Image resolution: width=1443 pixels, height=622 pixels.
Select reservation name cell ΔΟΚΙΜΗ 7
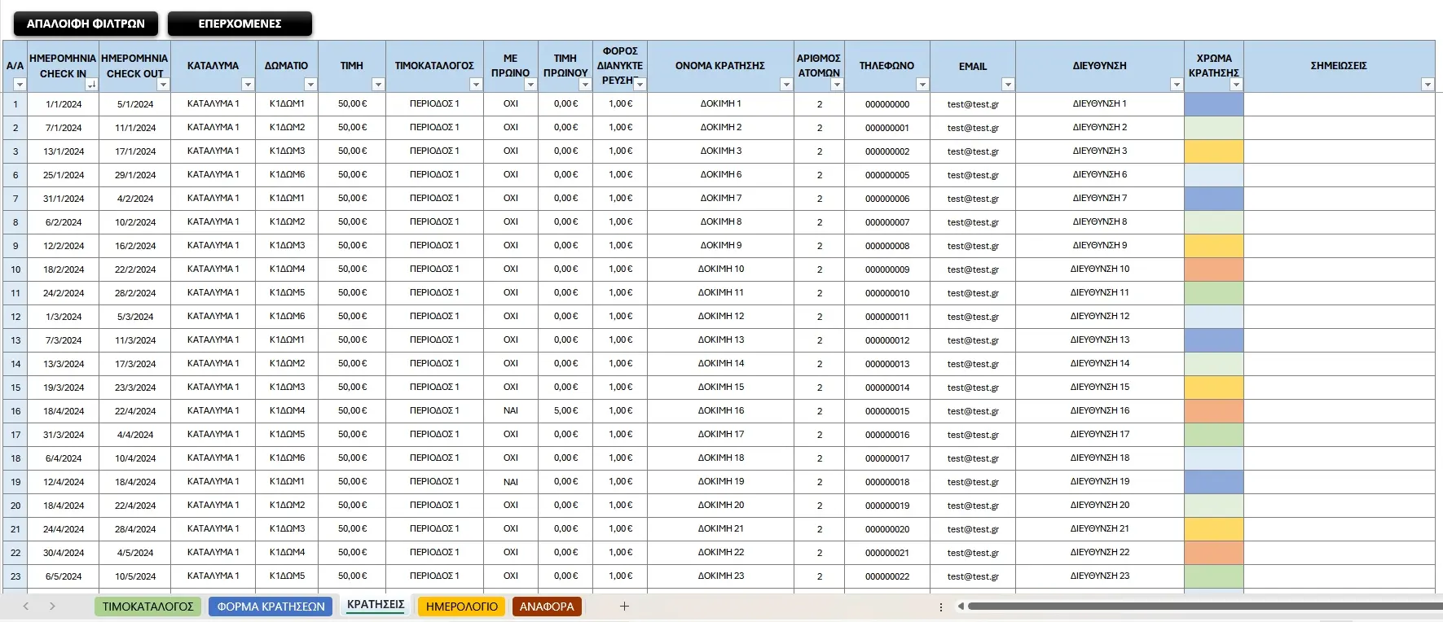(721, 199)
